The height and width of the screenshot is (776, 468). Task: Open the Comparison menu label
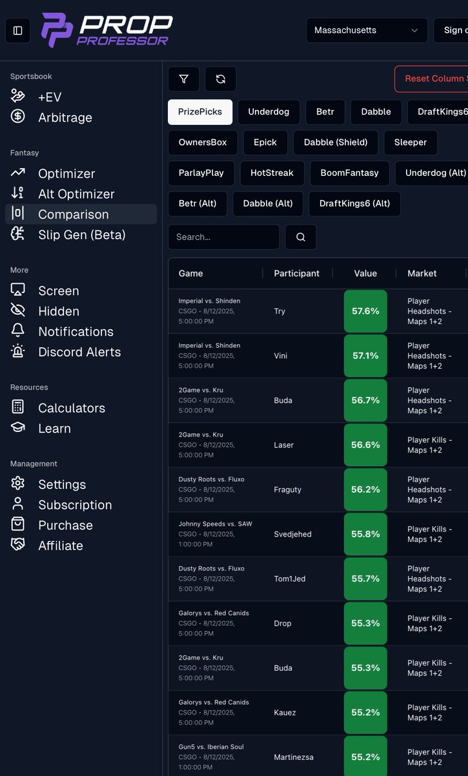[x=74, y=214]
